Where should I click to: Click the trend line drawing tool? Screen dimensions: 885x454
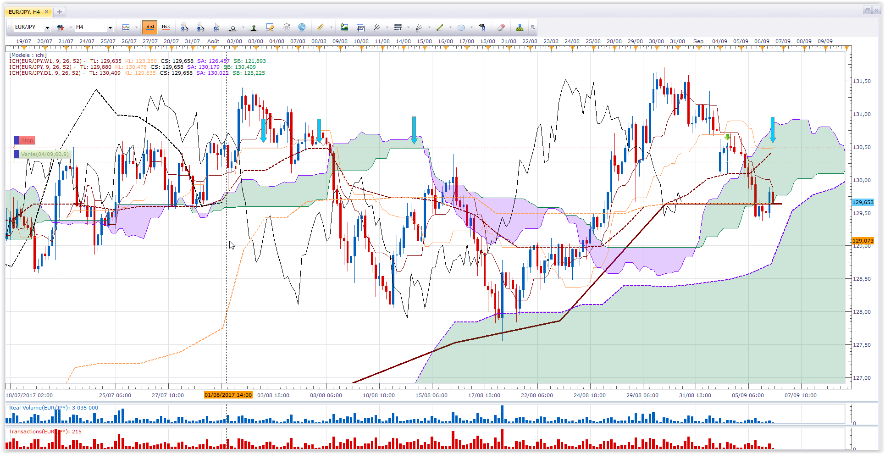pos(439,28)
